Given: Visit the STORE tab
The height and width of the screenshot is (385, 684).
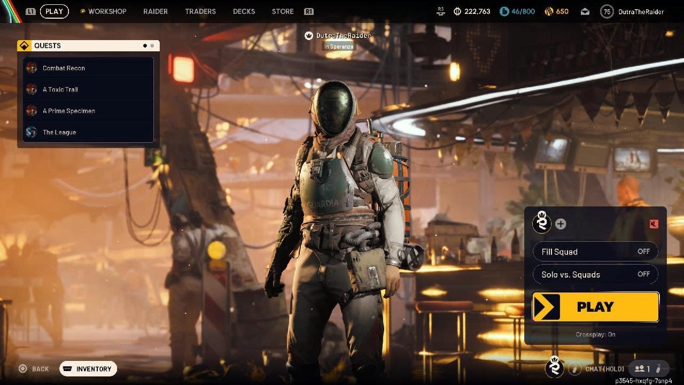Looking at the screenshot, I should [x=283, y=11].
